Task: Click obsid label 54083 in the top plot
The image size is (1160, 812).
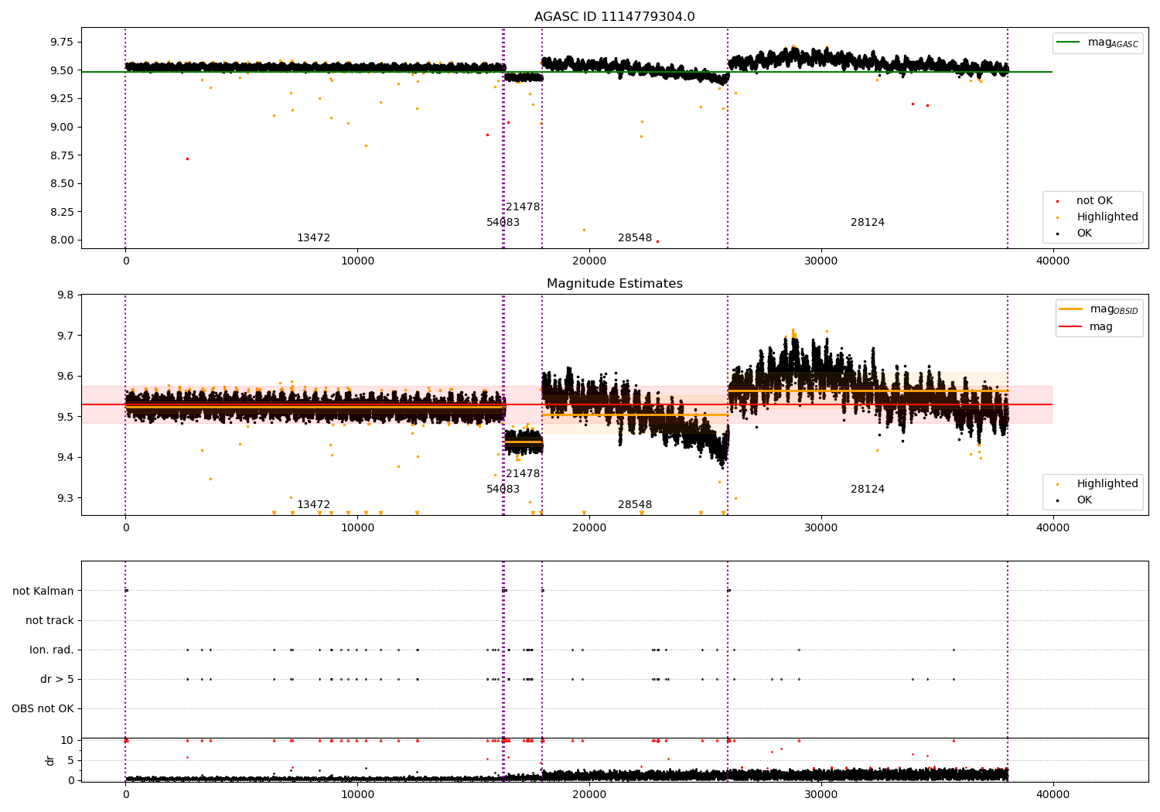Action: (503, 222)
